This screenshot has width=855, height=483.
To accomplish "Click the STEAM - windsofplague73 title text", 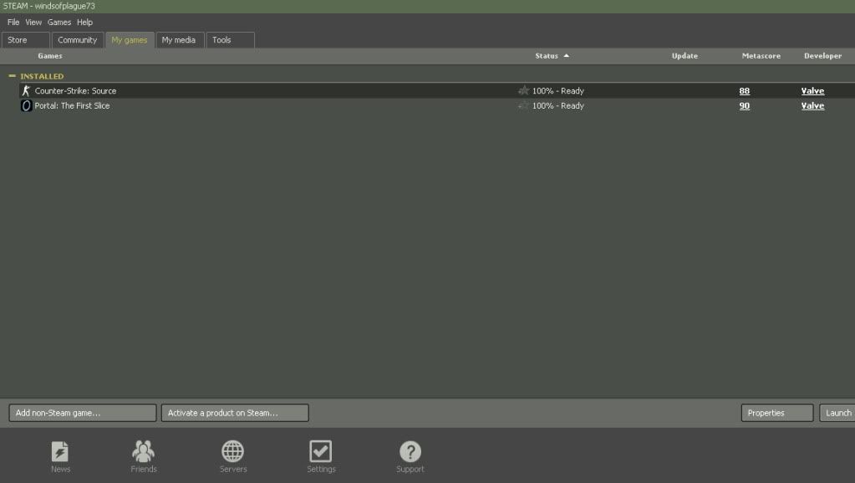I will (49, 6).
